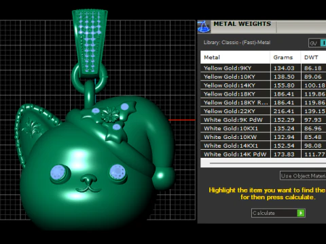Select the Grams column header

coord(285,58)
